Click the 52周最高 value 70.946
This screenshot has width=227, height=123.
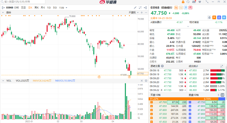click(x=197, y=50)
